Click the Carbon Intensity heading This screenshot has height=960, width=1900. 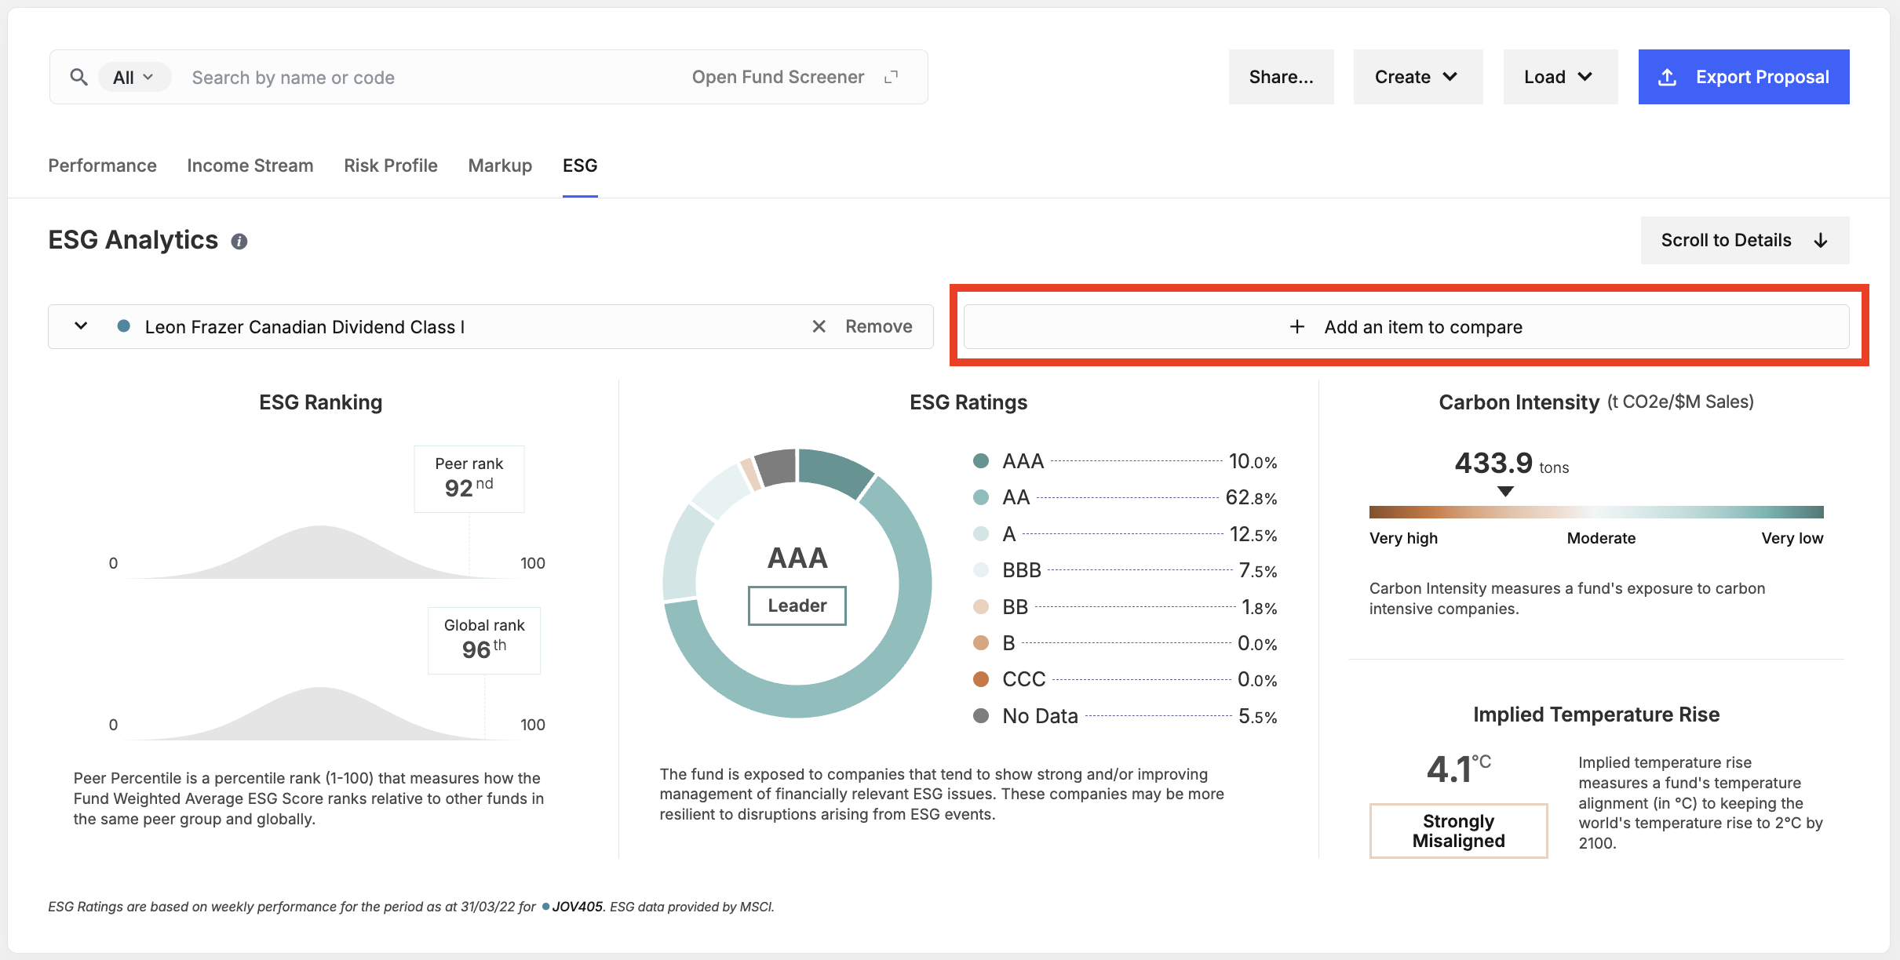(1519, 402)
